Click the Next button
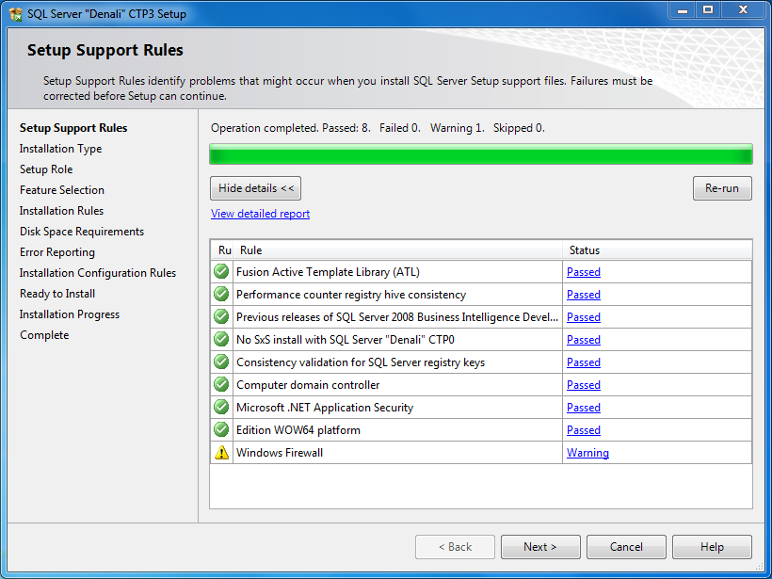 point(540,547)
